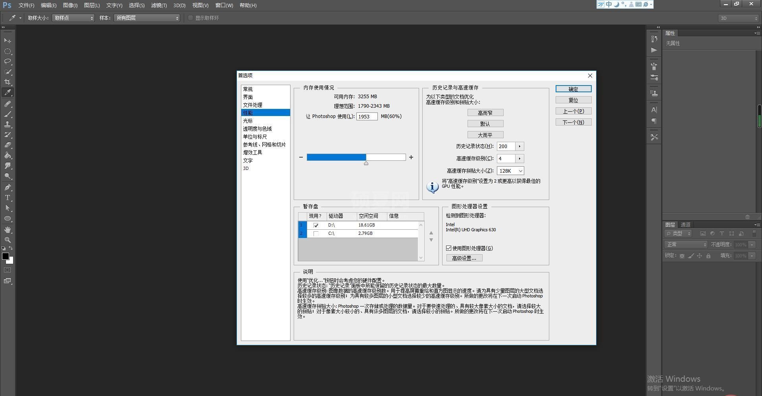This screenshot has height=396, width=762.
Task: Open the Paragraph panel icon
Action: pyautogui.click(x=654, y=121)
